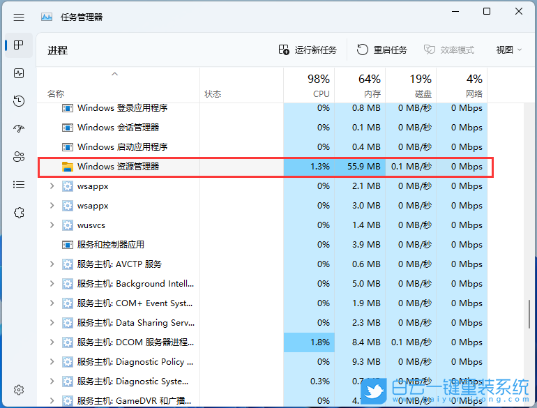The image size is (537, 408).
Task: Select the wusvcs row name
Action: 91,225
